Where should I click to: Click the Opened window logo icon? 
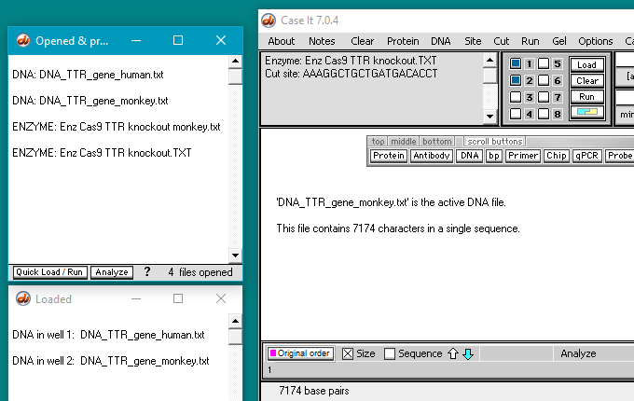21,41
